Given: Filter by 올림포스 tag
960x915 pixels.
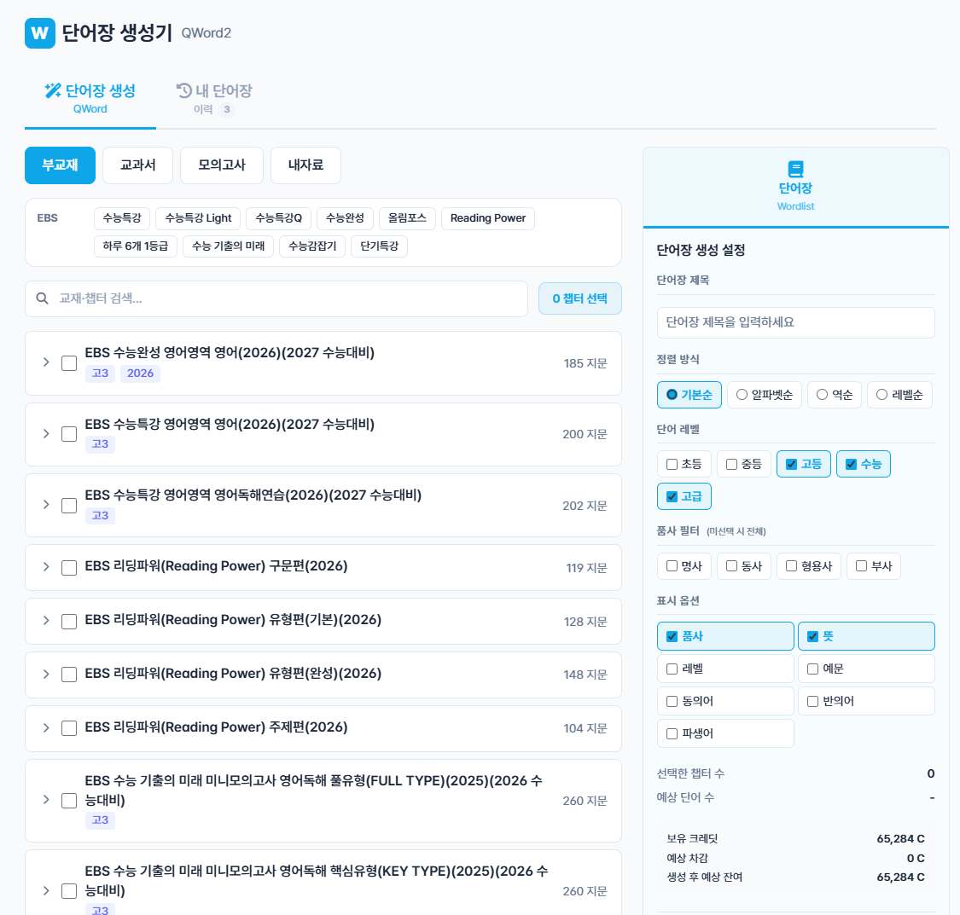Looking at the screenshot, I should 407,218.
